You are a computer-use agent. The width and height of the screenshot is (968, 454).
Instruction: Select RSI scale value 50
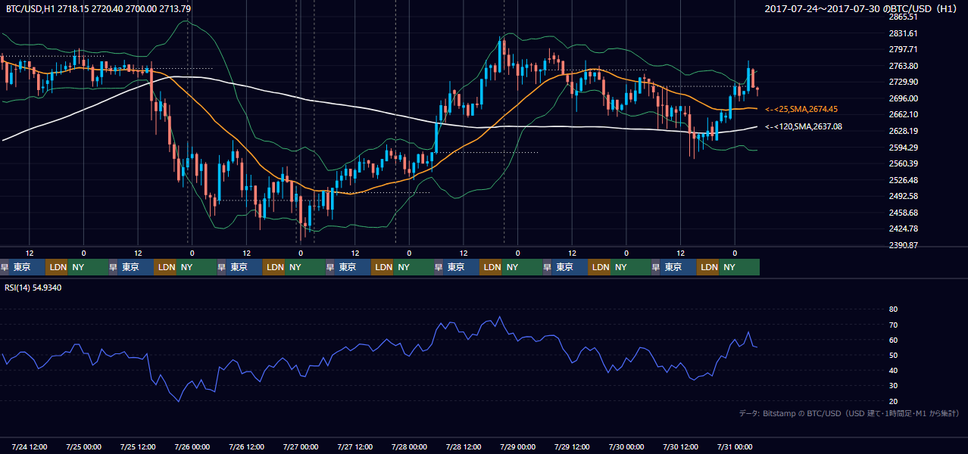[893, 355]
